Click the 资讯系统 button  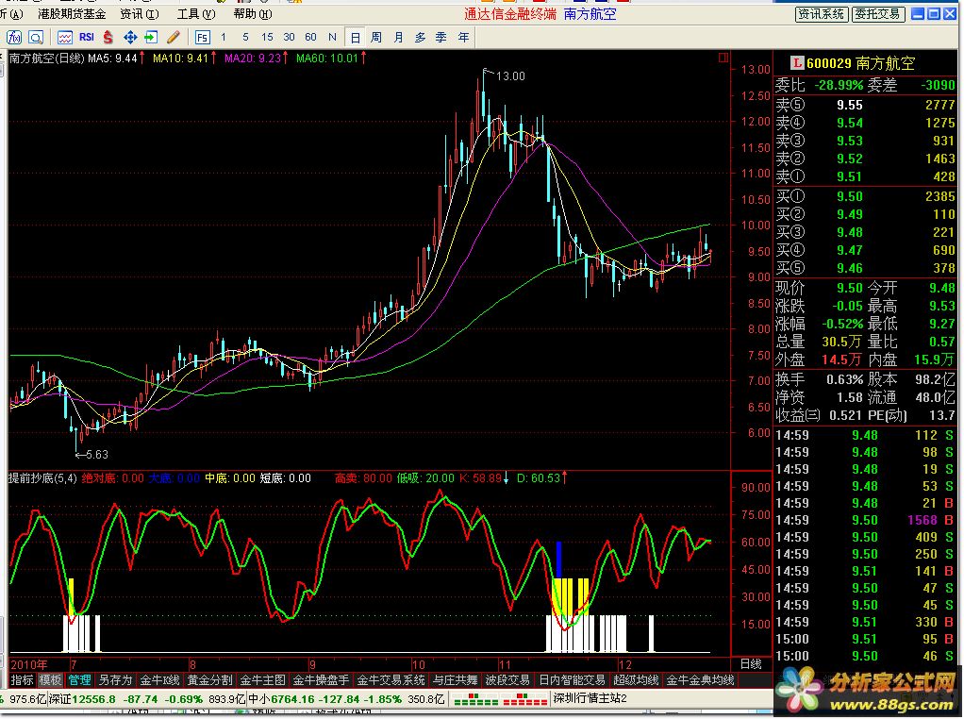click(x=822, y=14)
